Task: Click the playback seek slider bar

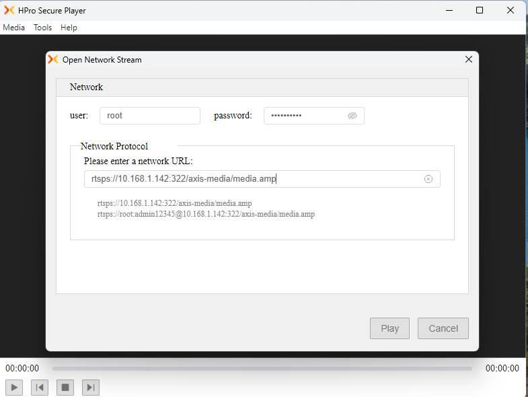Action: point(262,368)
